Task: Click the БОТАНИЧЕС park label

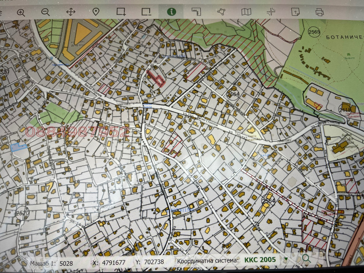Action: (345, 37)
